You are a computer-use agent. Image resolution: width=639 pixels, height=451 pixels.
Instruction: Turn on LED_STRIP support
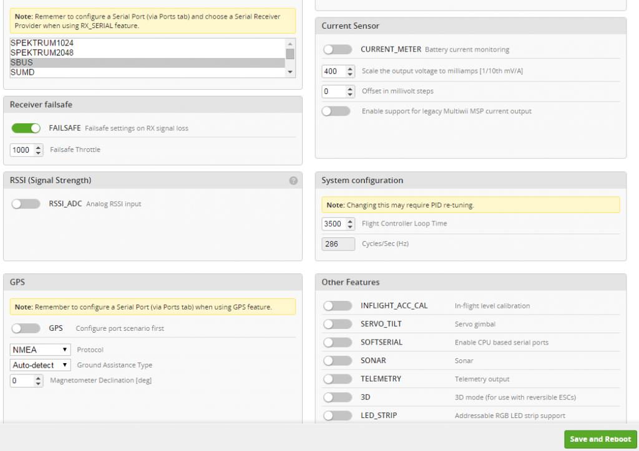[x=338, y=415]
